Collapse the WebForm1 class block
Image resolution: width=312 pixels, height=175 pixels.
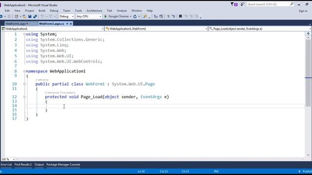click(24, 84)
